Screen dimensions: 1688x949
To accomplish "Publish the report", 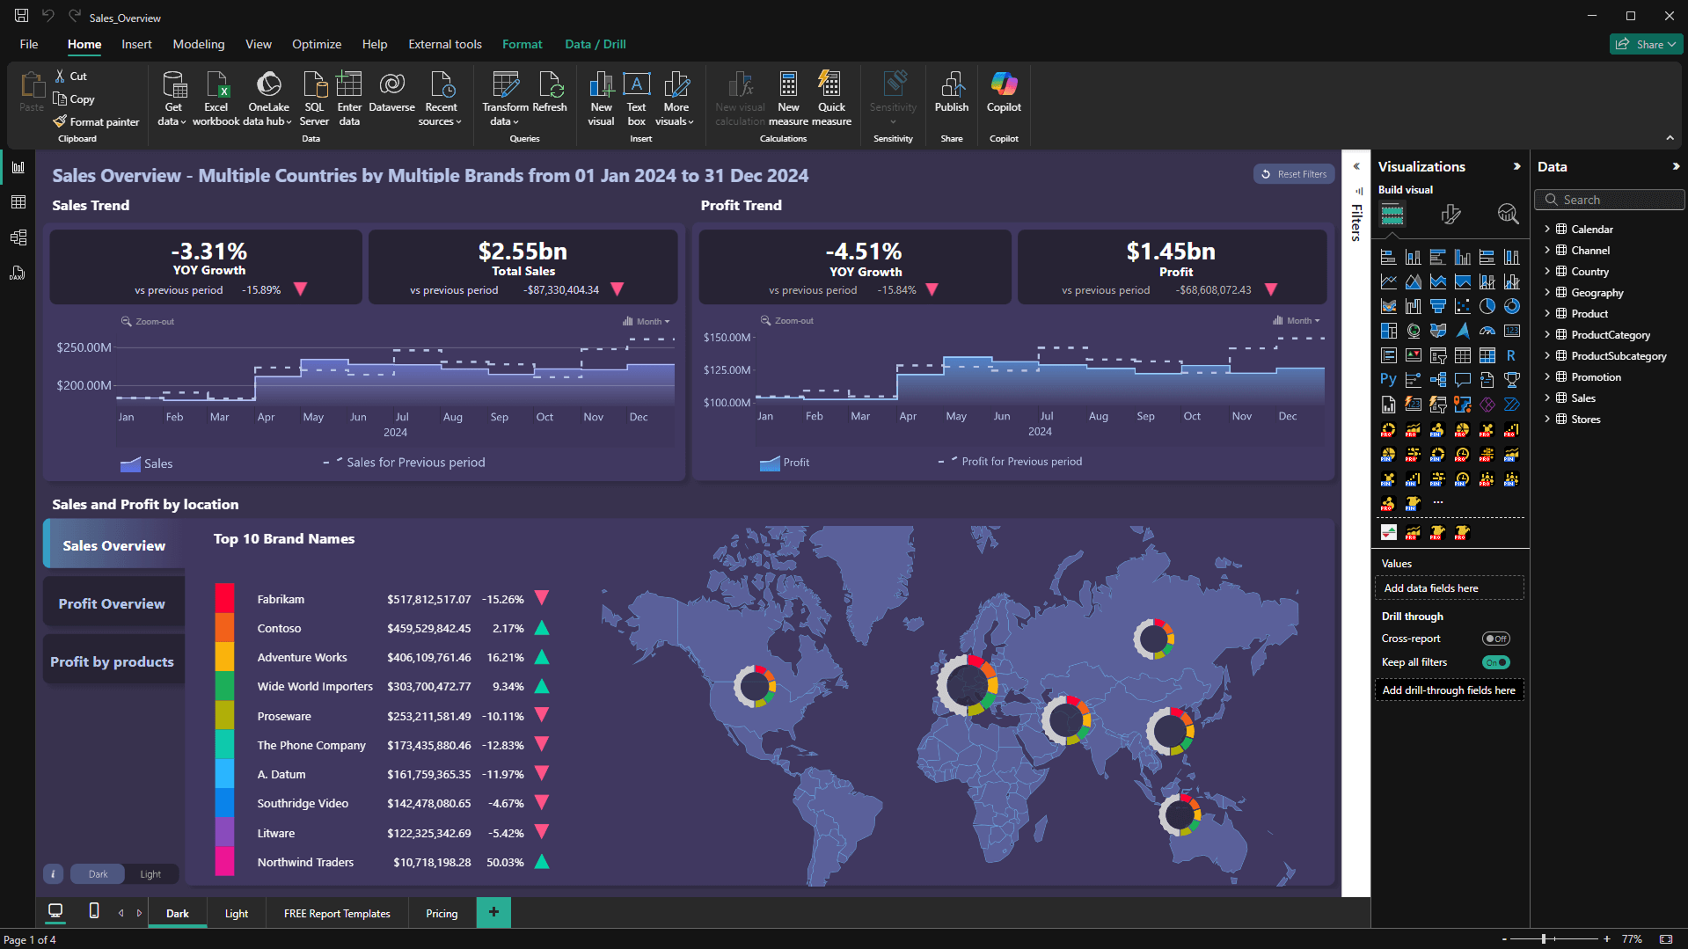I will 951,97.
